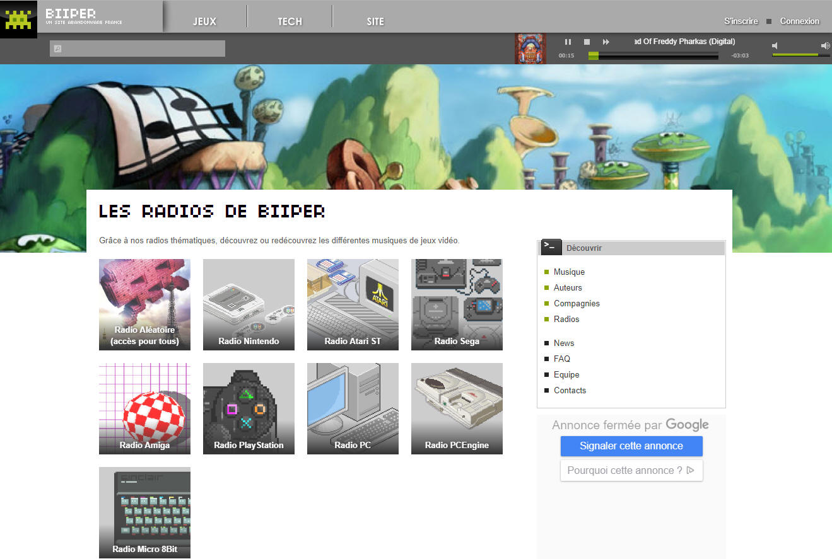This screenshot has height=559, width=832.
Task: Click Signaler cette annonce button
Action: (631, 446)
